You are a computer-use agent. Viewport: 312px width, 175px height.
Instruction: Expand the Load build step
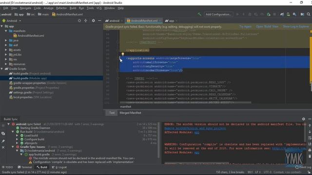click(x=18, y=135)
